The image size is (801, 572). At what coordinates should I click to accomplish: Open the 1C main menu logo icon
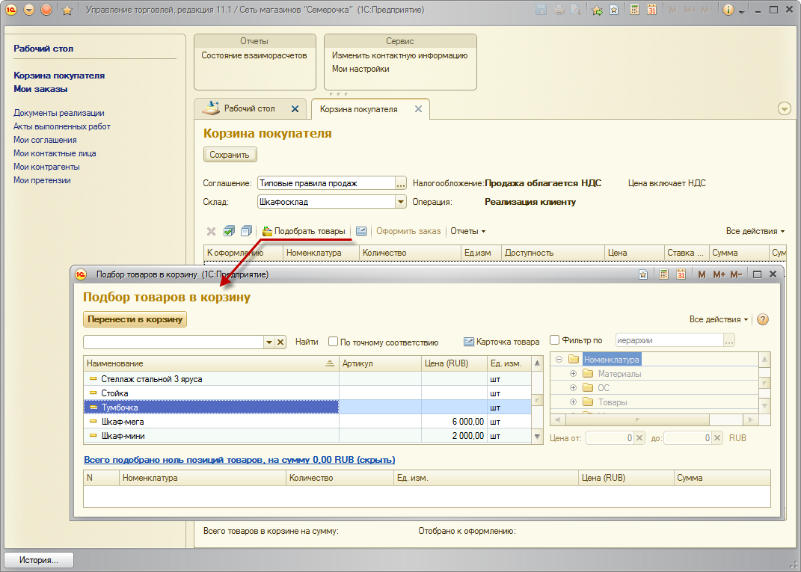[x=11, y=10]
